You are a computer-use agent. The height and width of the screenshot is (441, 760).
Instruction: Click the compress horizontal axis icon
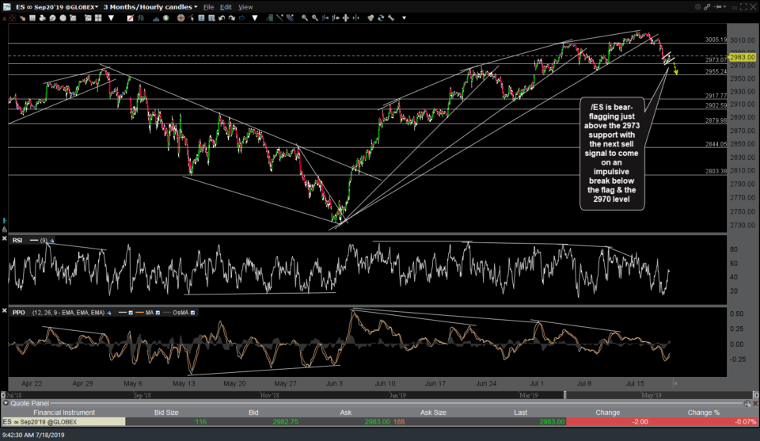pos(355,18)
